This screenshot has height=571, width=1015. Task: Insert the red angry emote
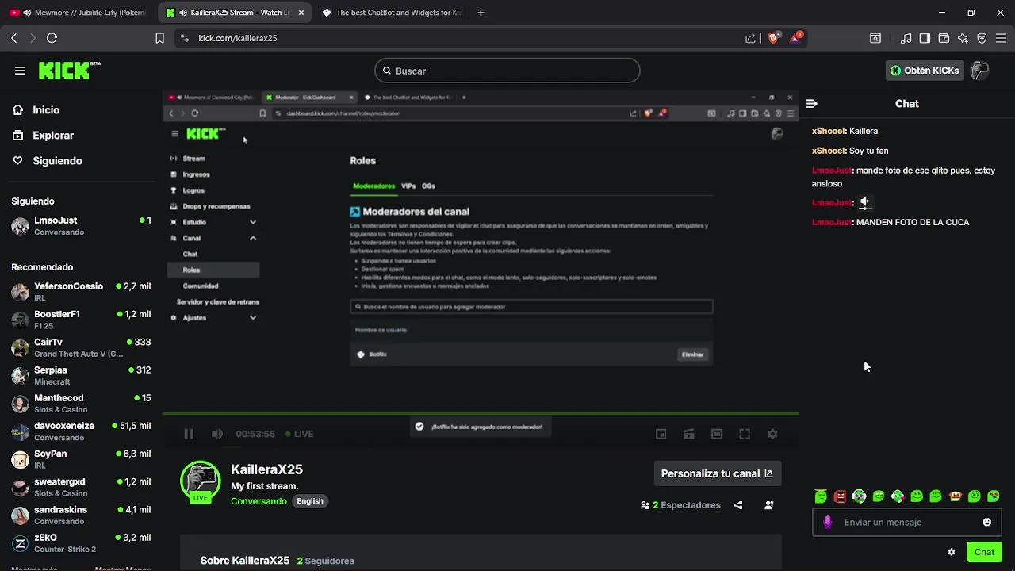[x=840, y=496]
